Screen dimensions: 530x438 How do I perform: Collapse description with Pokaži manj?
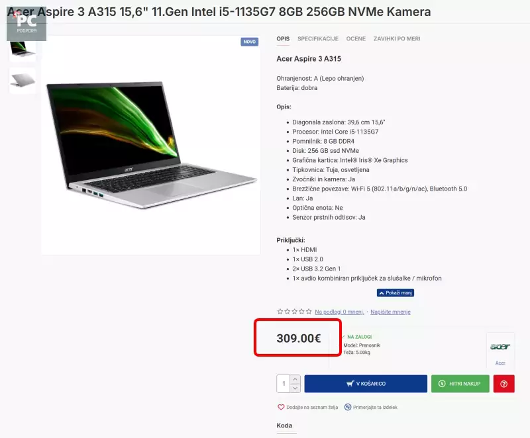click(396, 293)
